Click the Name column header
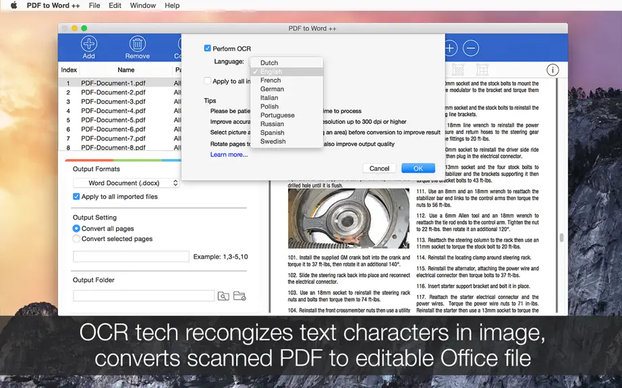 point(126,69)
